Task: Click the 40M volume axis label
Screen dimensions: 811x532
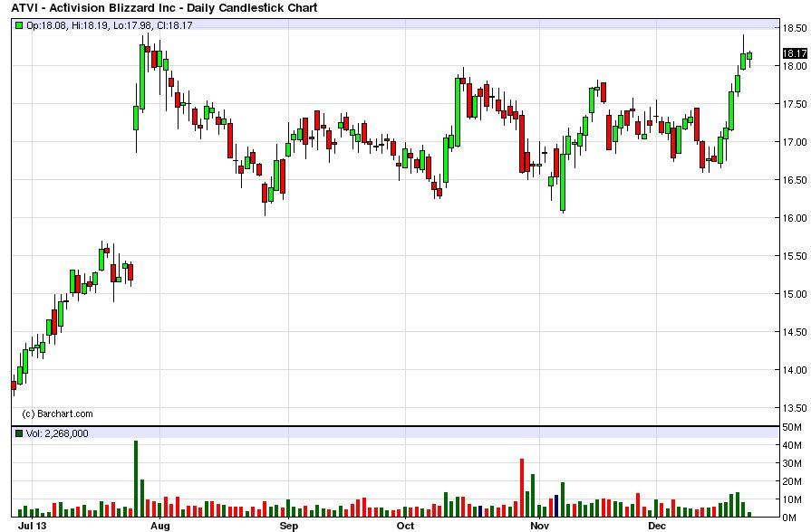Action: tap(792, 445)
